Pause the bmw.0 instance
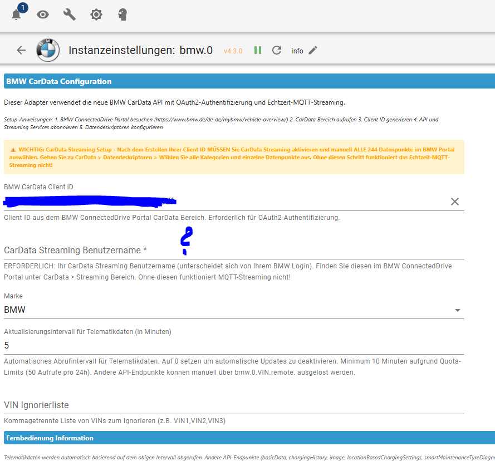 tap(258, 50)
